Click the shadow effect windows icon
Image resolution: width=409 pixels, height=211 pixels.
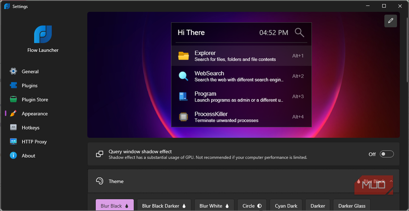tap(100, 154)
